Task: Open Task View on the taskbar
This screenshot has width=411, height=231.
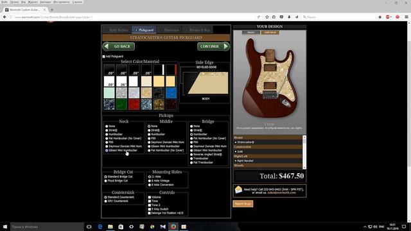Action: point(89,227)
